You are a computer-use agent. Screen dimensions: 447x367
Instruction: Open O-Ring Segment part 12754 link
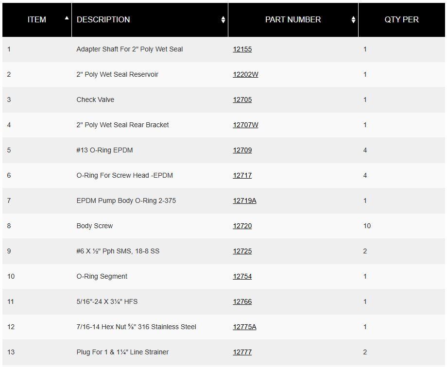[242, 276]
